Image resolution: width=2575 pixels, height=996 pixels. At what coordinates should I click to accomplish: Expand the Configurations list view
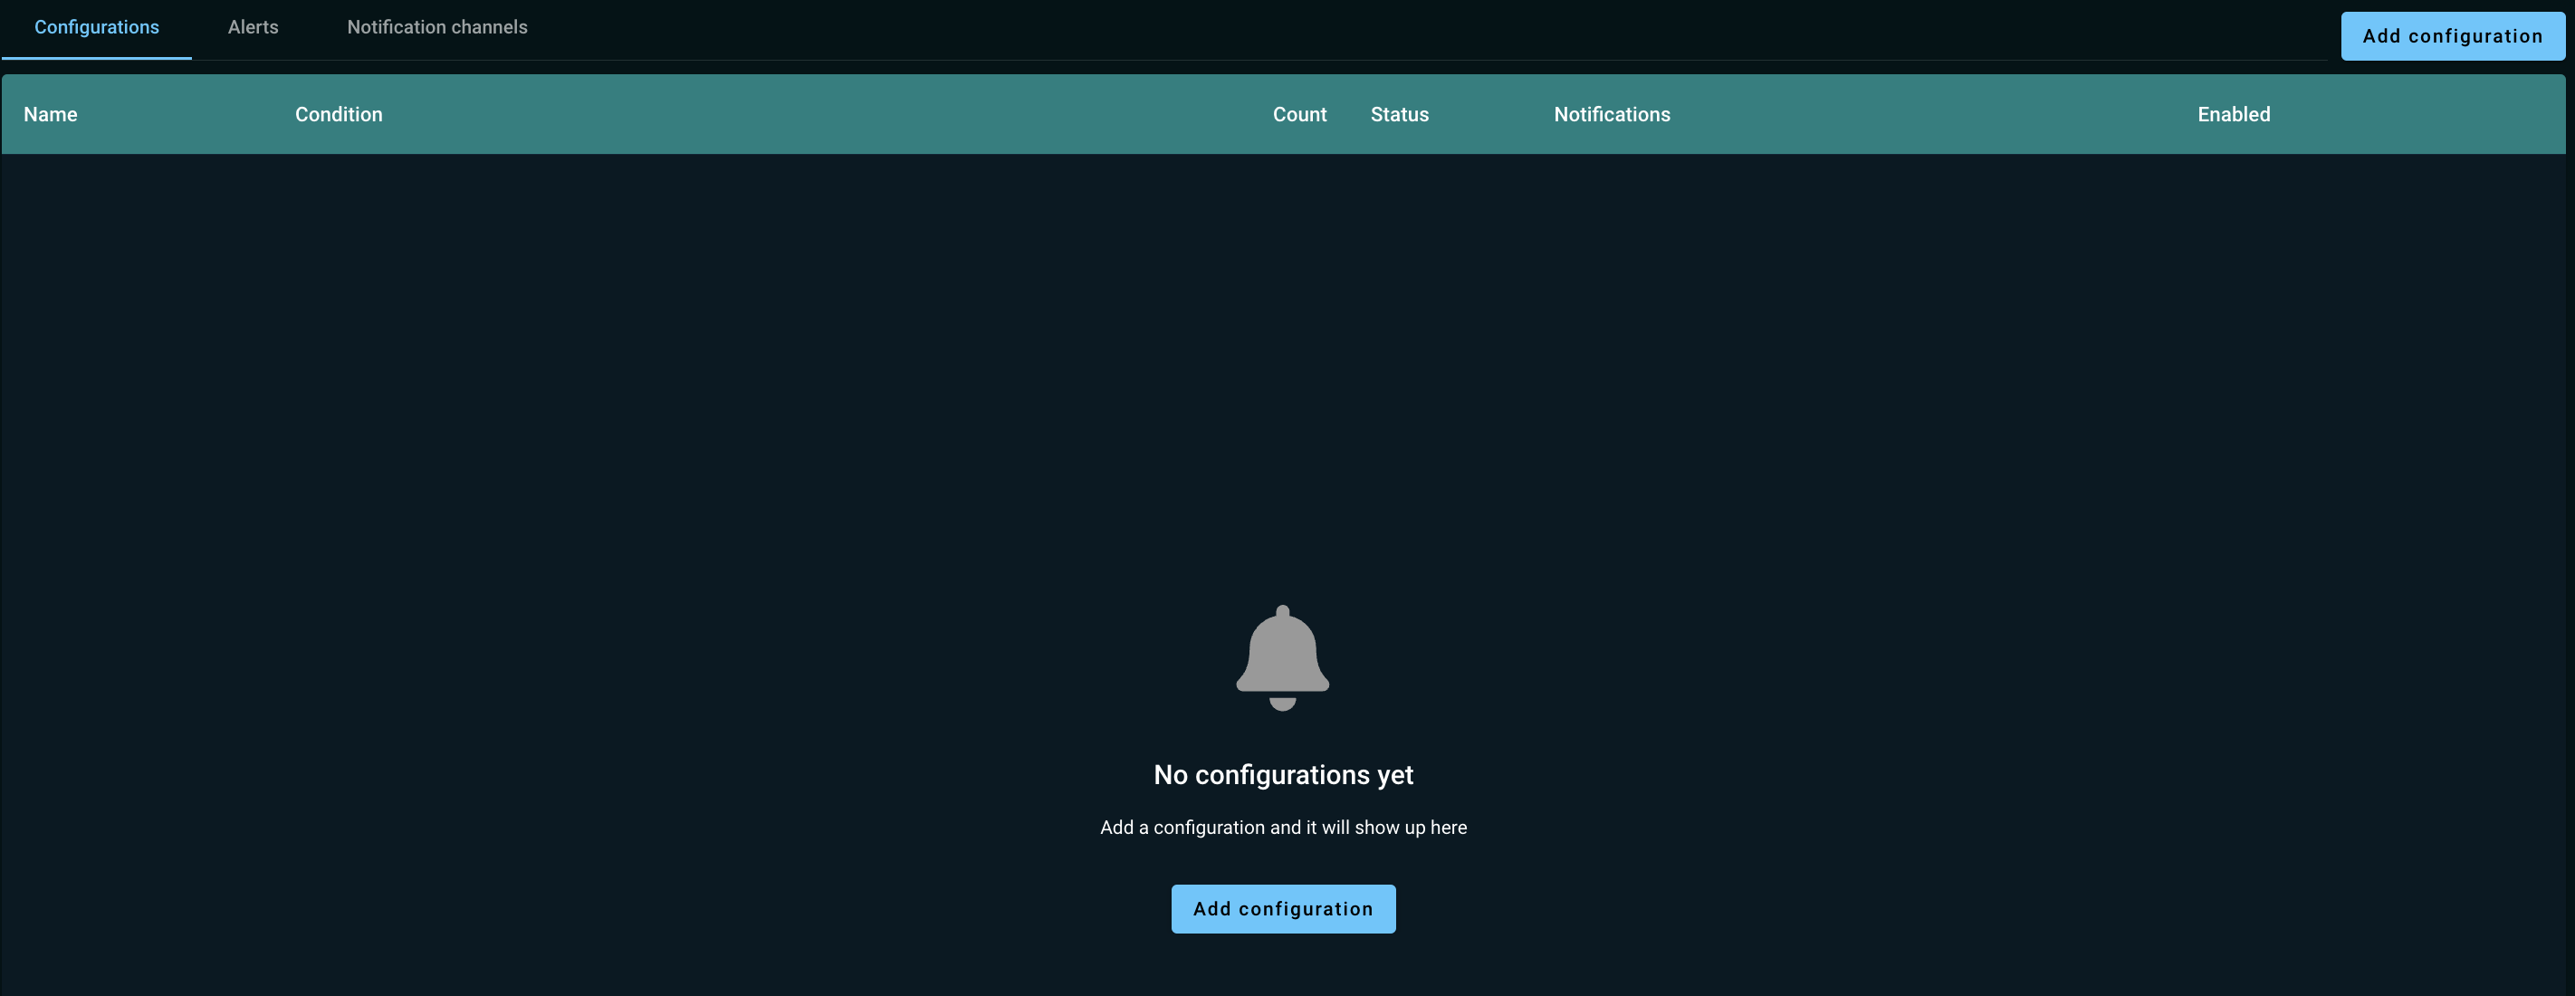tap(93, 26)
